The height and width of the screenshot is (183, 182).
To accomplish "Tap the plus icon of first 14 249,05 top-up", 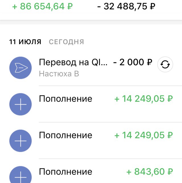I will point(21,104).
